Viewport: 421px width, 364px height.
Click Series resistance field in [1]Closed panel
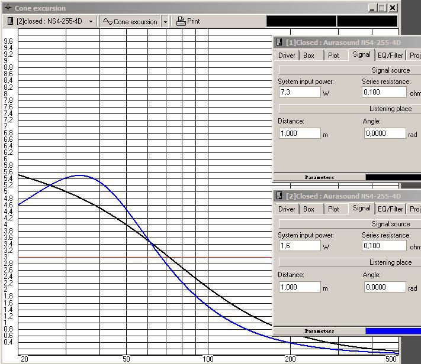point(384,92)
